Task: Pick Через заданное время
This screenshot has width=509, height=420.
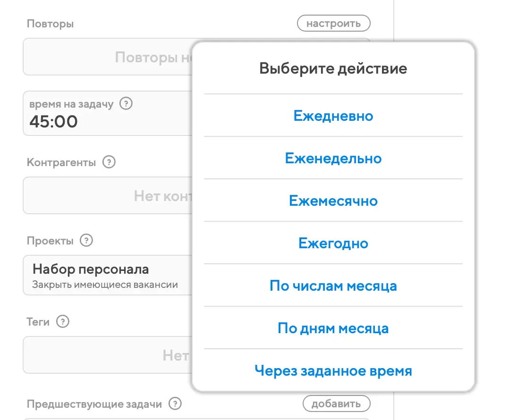Action: [x=333, y=370]
